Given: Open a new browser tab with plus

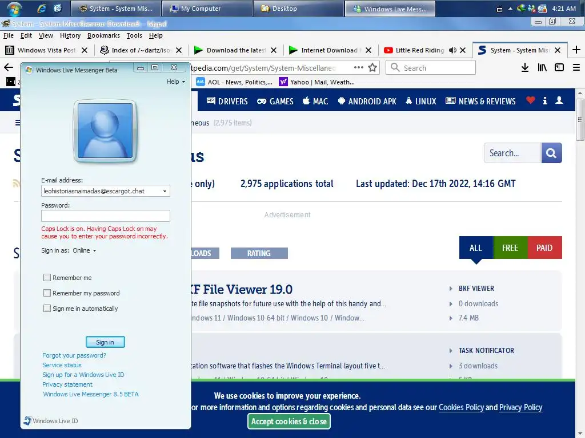Looking at the screenshot, I should click(x=576, y=50).
